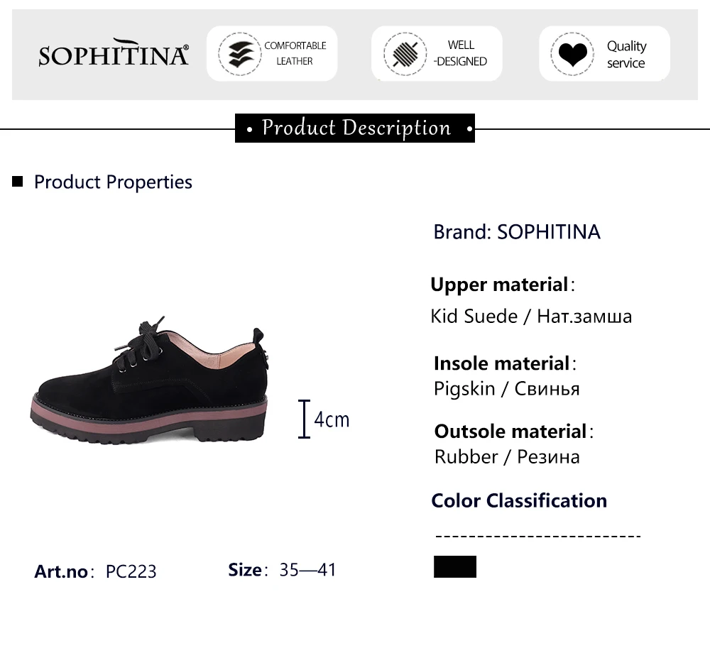Viewport: 710px width, 648px height.
Task: Select the black color swatch
Action: [x=454, y=566]
